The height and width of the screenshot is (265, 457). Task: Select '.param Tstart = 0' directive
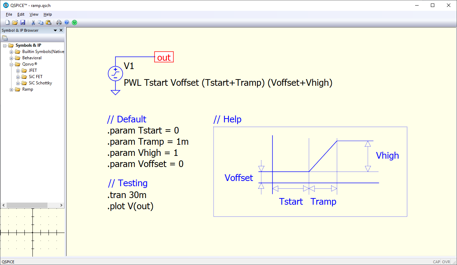(x=143, y=130)
